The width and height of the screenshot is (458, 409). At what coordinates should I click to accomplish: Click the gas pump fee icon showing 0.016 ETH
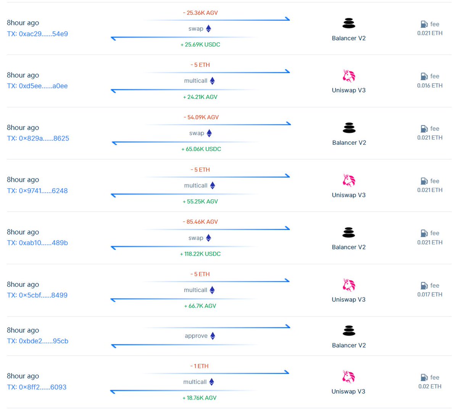[x=424, y=76]
